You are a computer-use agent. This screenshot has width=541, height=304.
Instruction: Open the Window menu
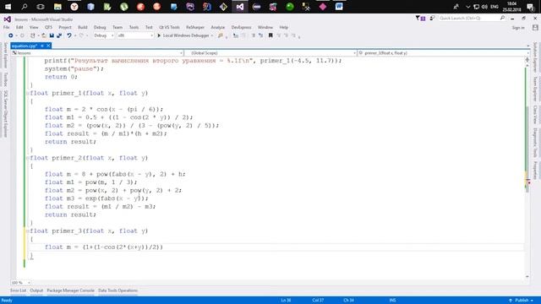[x=265, y=27]
